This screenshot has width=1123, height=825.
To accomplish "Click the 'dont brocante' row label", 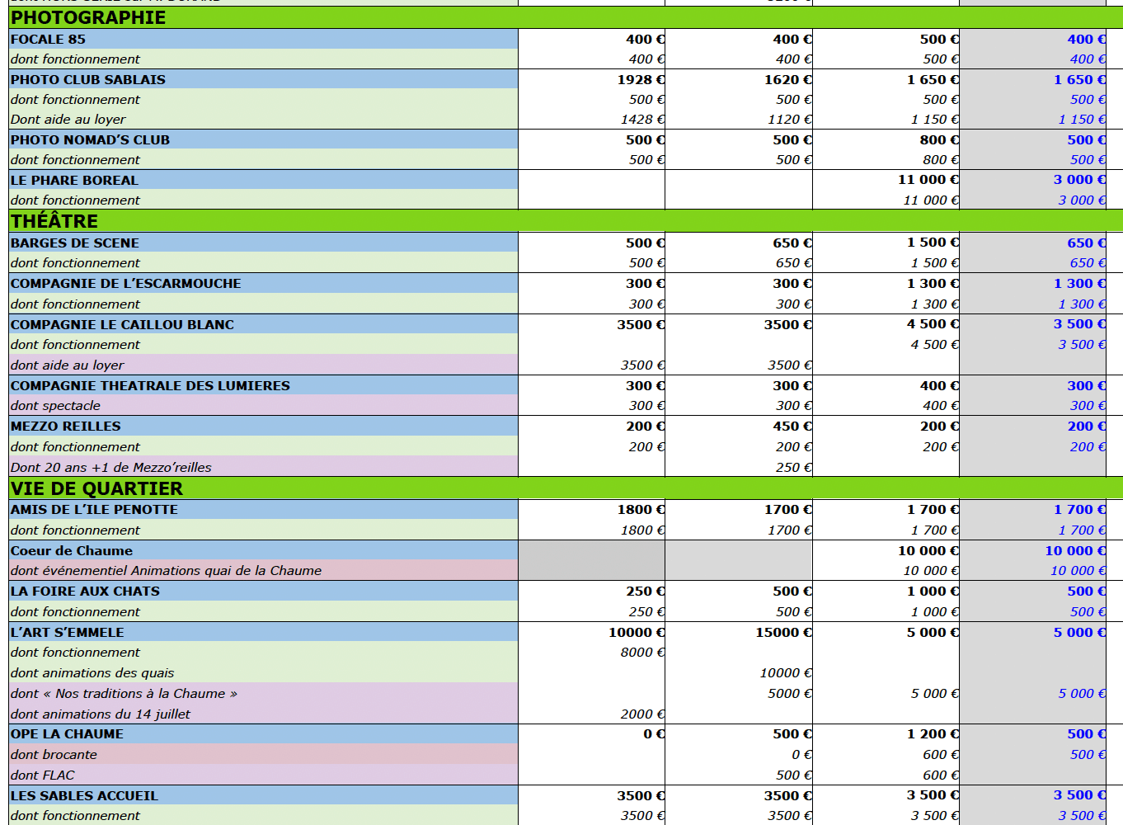I will point(54,754).
